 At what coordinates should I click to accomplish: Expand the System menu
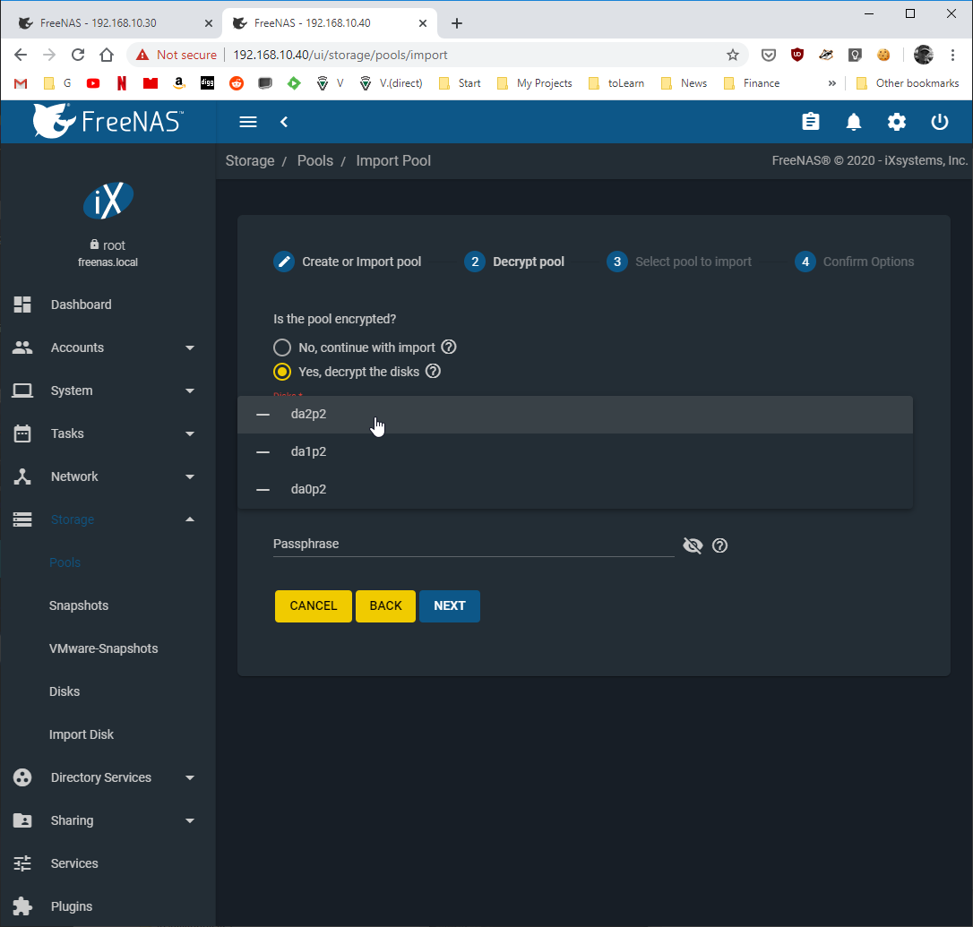[x=108, y=391]
